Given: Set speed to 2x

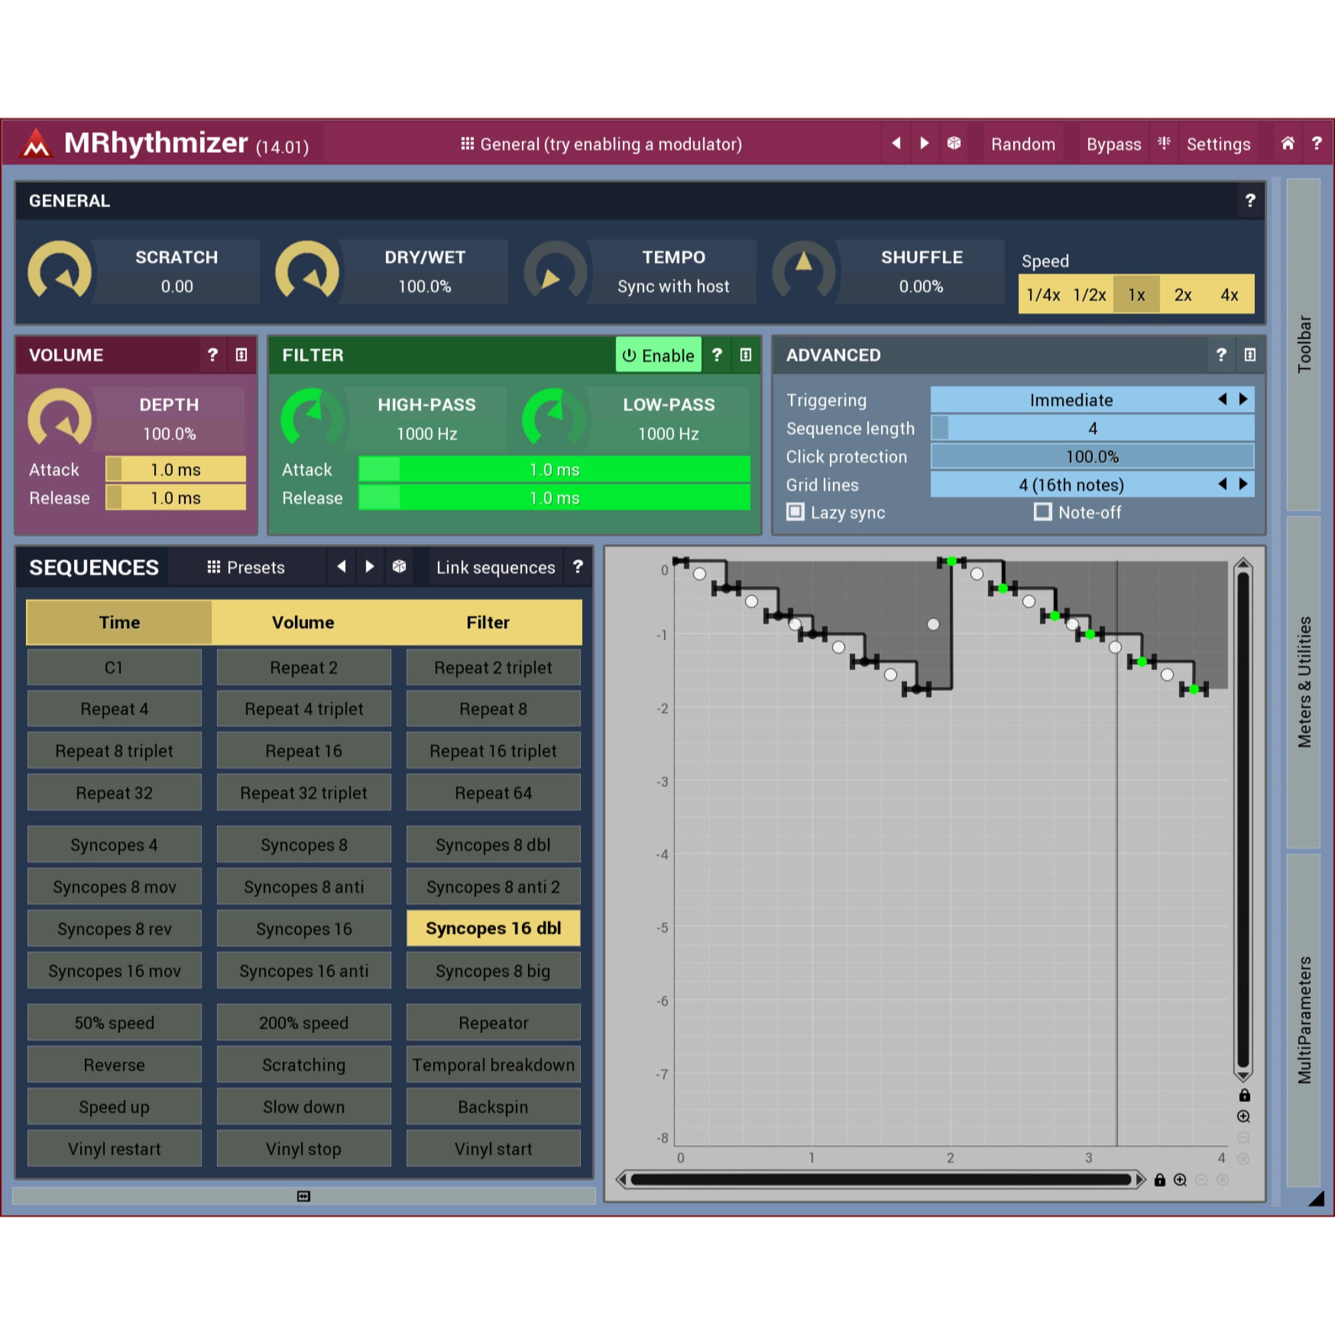Looking at the screenshot, I should click(x=1183, y=295).
